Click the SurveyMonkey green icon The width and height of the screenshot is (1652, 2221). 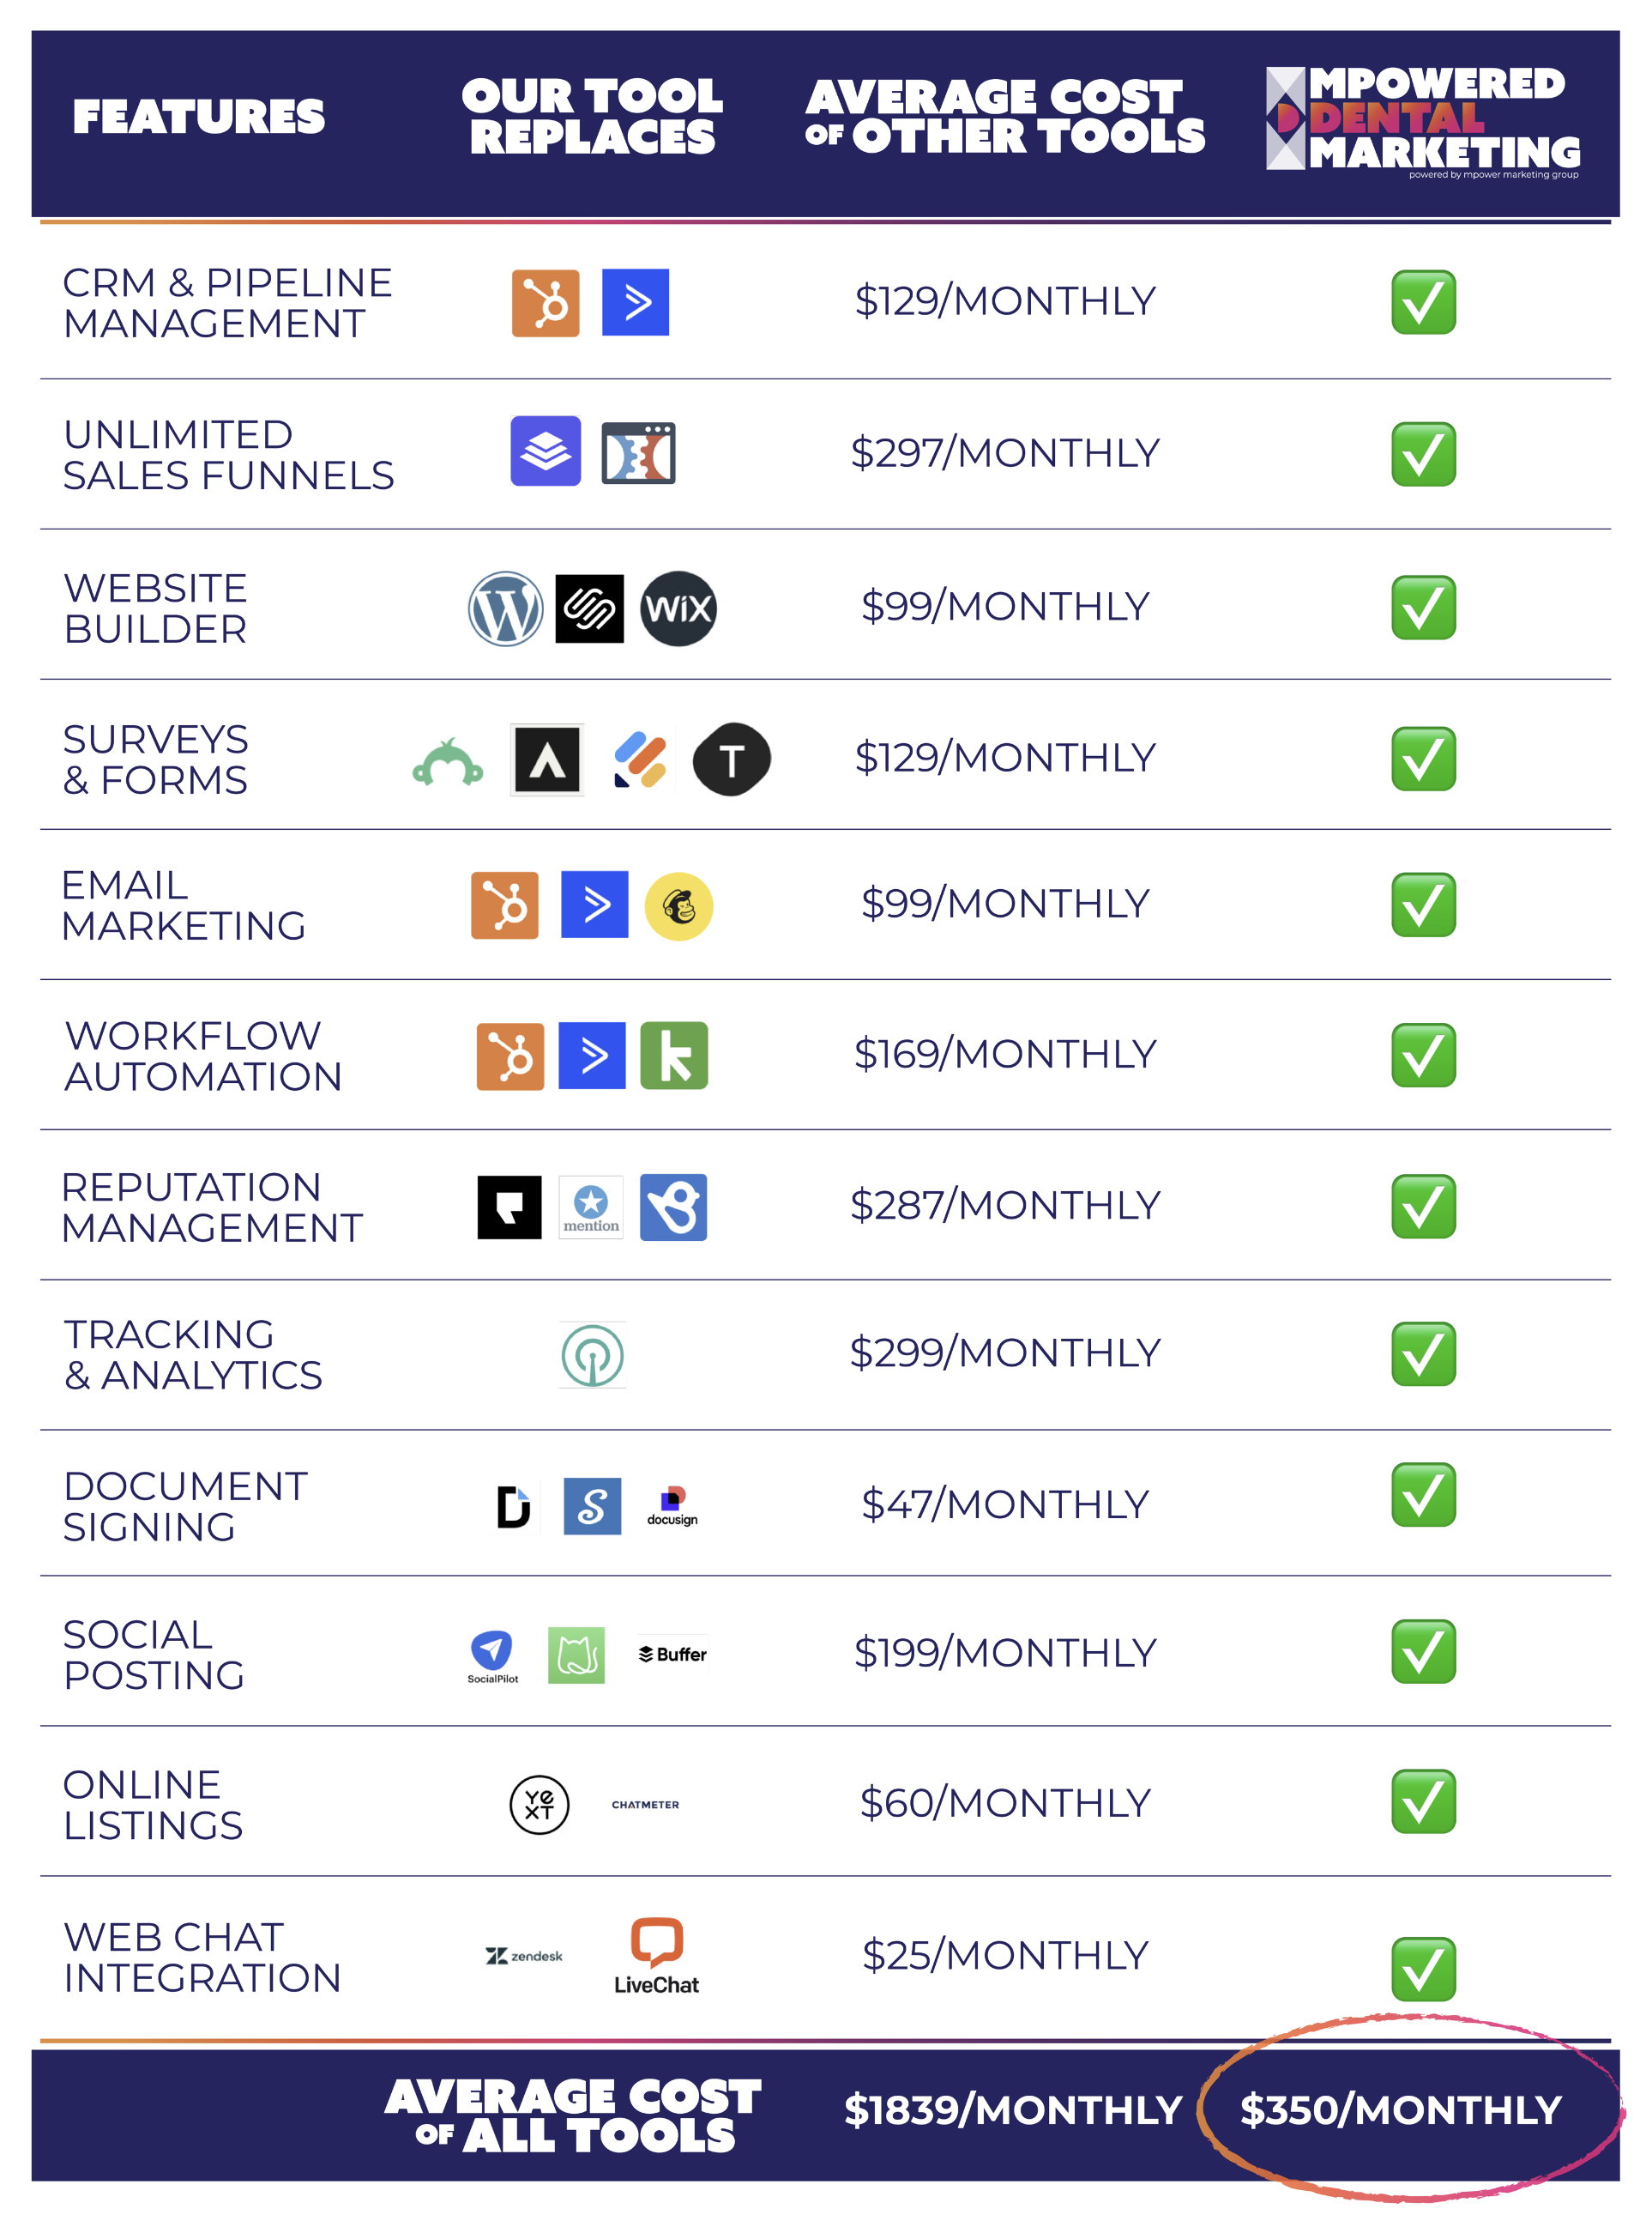[448, 762]
